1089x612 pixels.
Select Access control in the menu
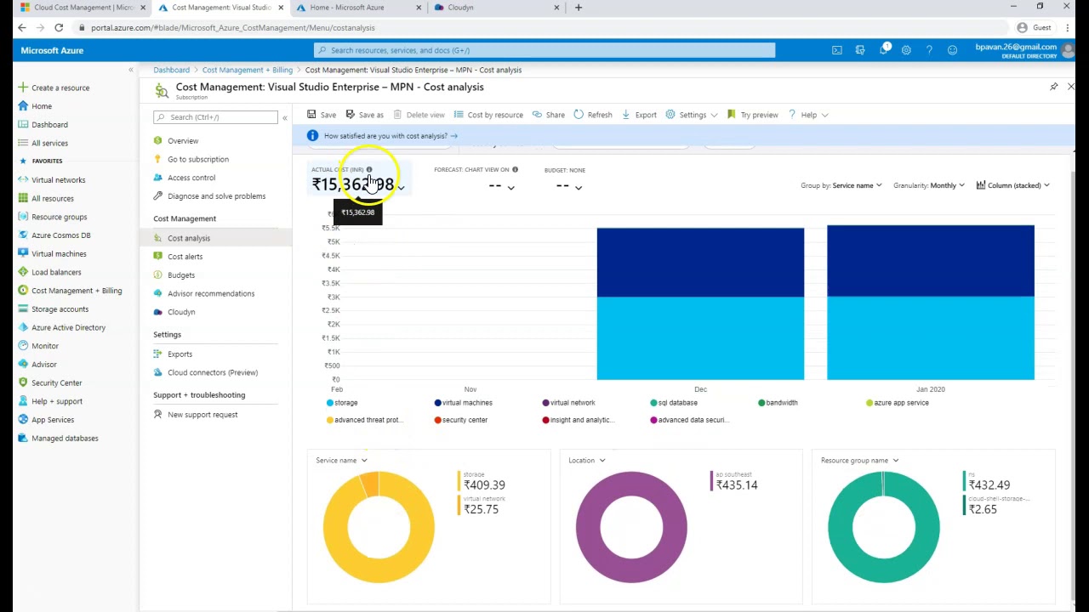[191, 178]
